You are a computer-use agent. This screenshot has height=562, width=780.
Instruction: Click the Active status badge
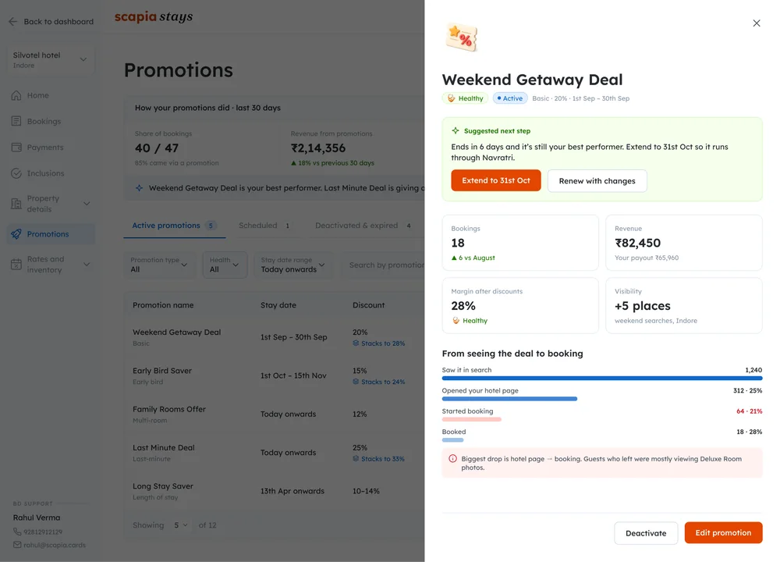click(510, 98)
